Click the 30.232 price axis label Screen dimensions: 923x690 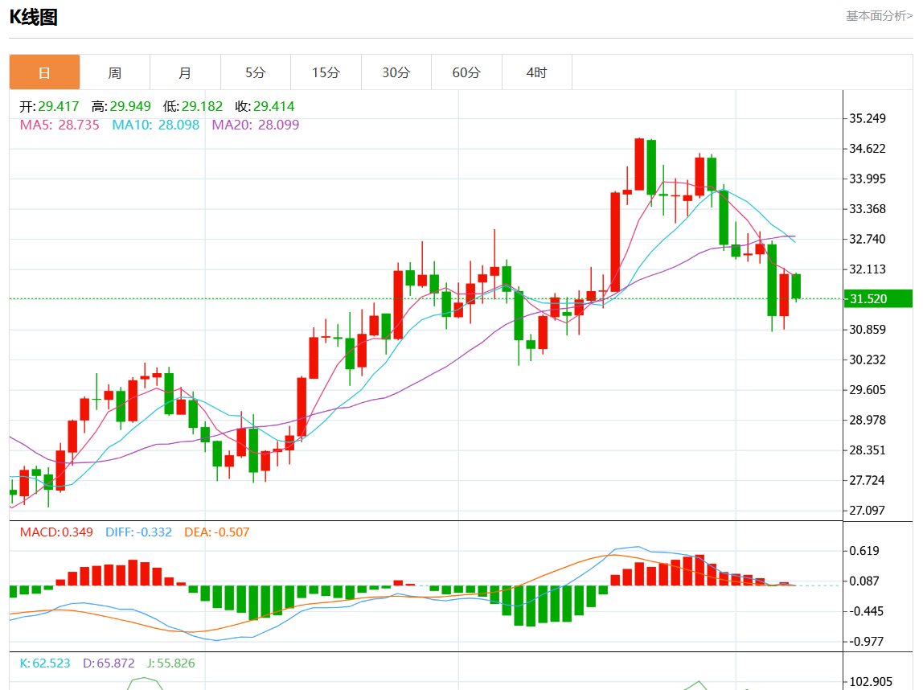click(x=867, y=359)
